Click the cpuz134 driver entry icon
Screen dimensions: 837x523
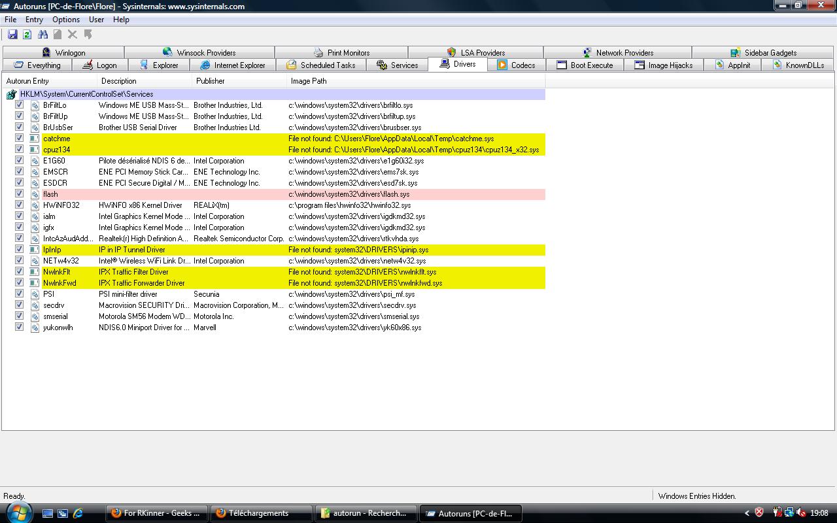35,150
